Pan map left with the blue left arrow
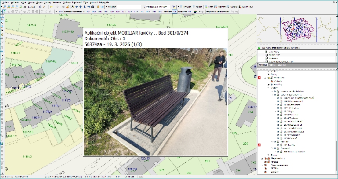 coord(76,7)
